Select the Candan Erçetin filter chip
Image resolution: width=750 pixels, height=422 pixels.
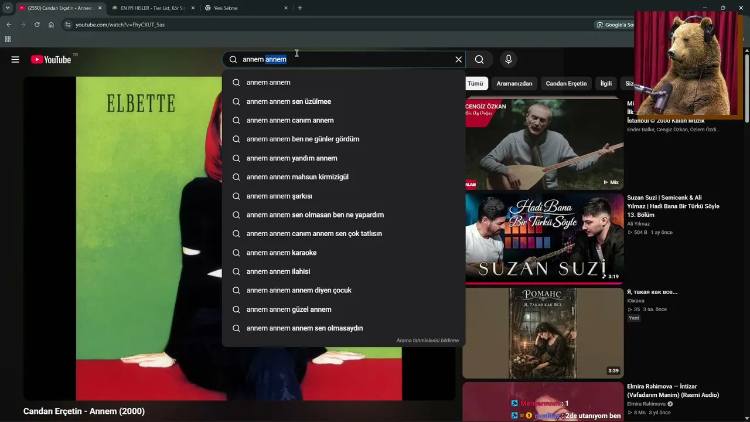point(566,83)
